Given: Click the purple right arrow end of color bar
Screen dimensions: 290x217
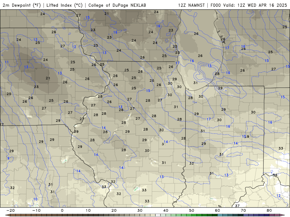Looking at the screenshot, I should click(282, 215).
